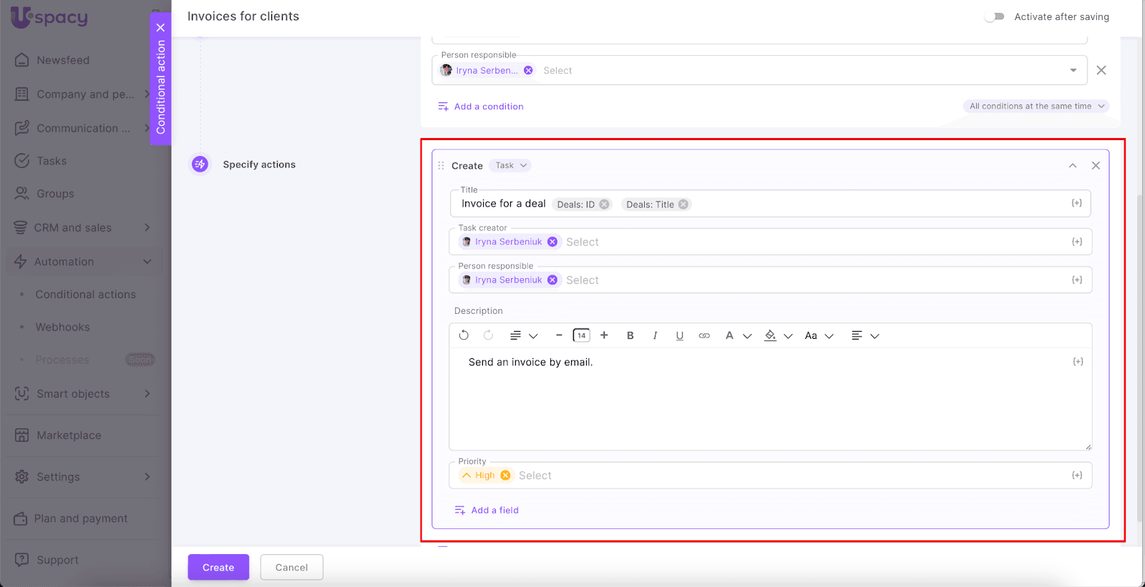Insert variable into Title field
Viewport: 1145px width, 587px height.
pyautogui.click(x=1076, y=204)
